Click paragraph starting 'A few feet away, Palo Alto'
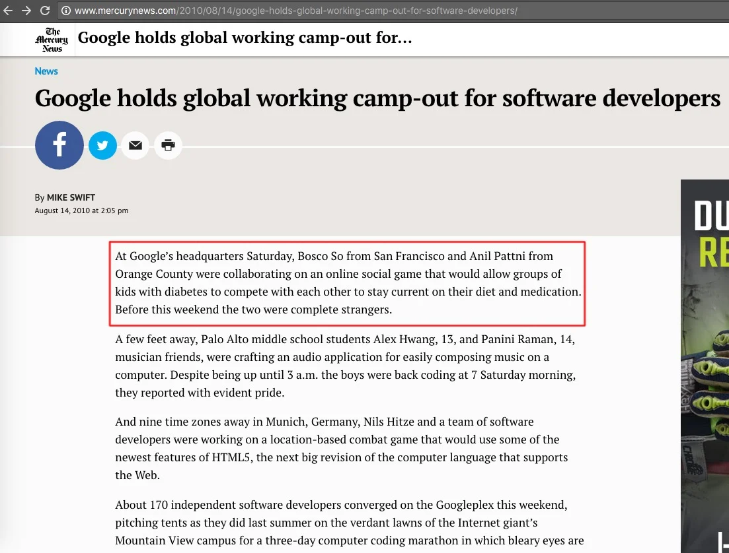729x553 pixels. 346,366
